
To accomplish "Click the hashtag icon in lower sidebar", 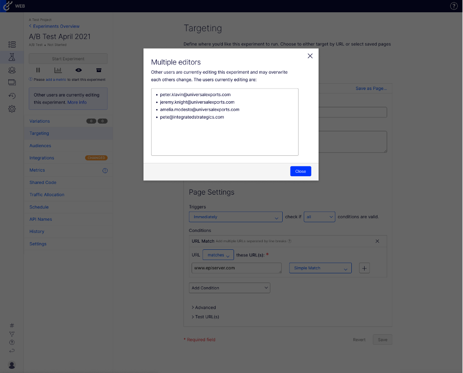I will [12, 325].
